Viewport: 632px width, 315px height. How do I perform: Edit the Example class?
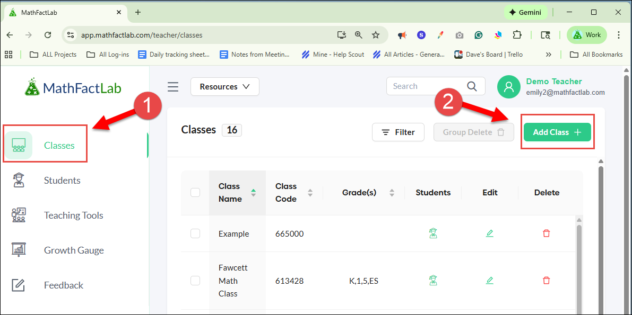(x=490, y=233)
